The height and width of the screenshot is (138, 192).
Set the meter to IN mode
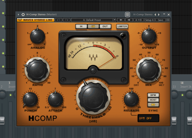(x=81, y=26)
